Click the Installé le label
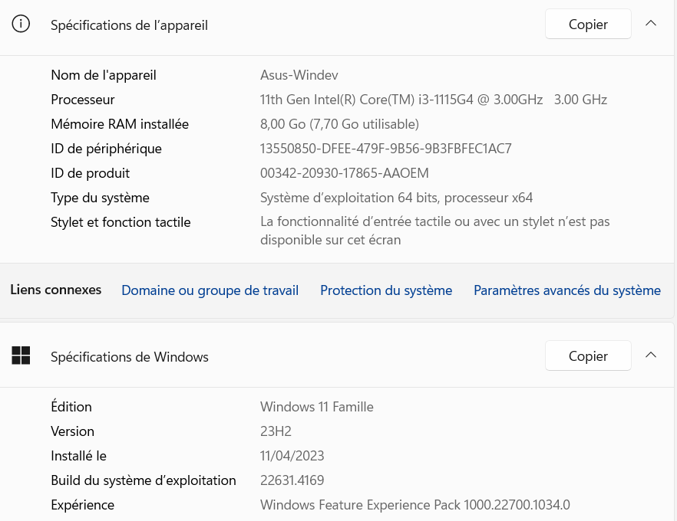The width and height of the screenshot is (677, 521). coord(78,456)
